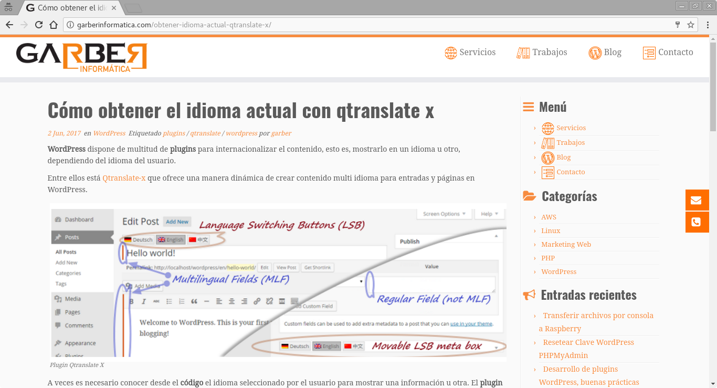The height and width of the screenshot is (388, 717).
Task: Open a new tab beside the current tab
Action: pos(133,8)
